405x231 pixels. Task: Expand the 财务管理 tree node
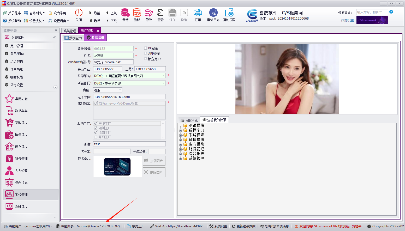coord(180,149)
